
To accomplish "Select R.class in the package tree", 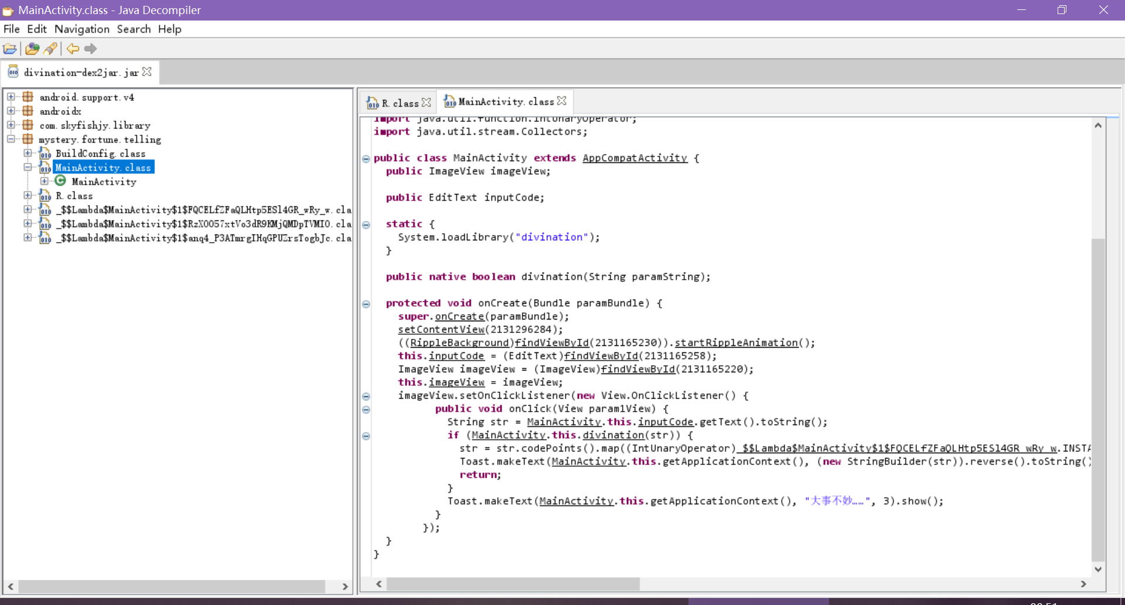I will pyautogui.click(x=74, y=196).
